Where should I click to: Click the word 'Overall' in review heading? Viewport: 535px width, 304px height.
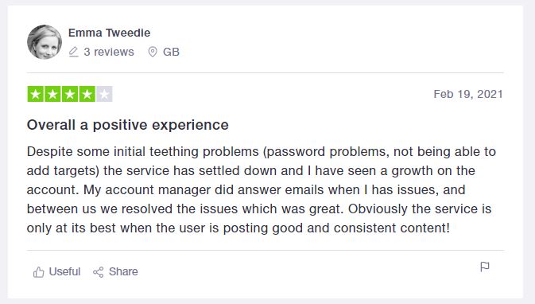point(51,125)
